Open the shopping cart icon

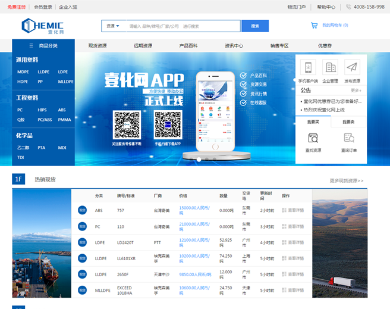pos(314,26)
